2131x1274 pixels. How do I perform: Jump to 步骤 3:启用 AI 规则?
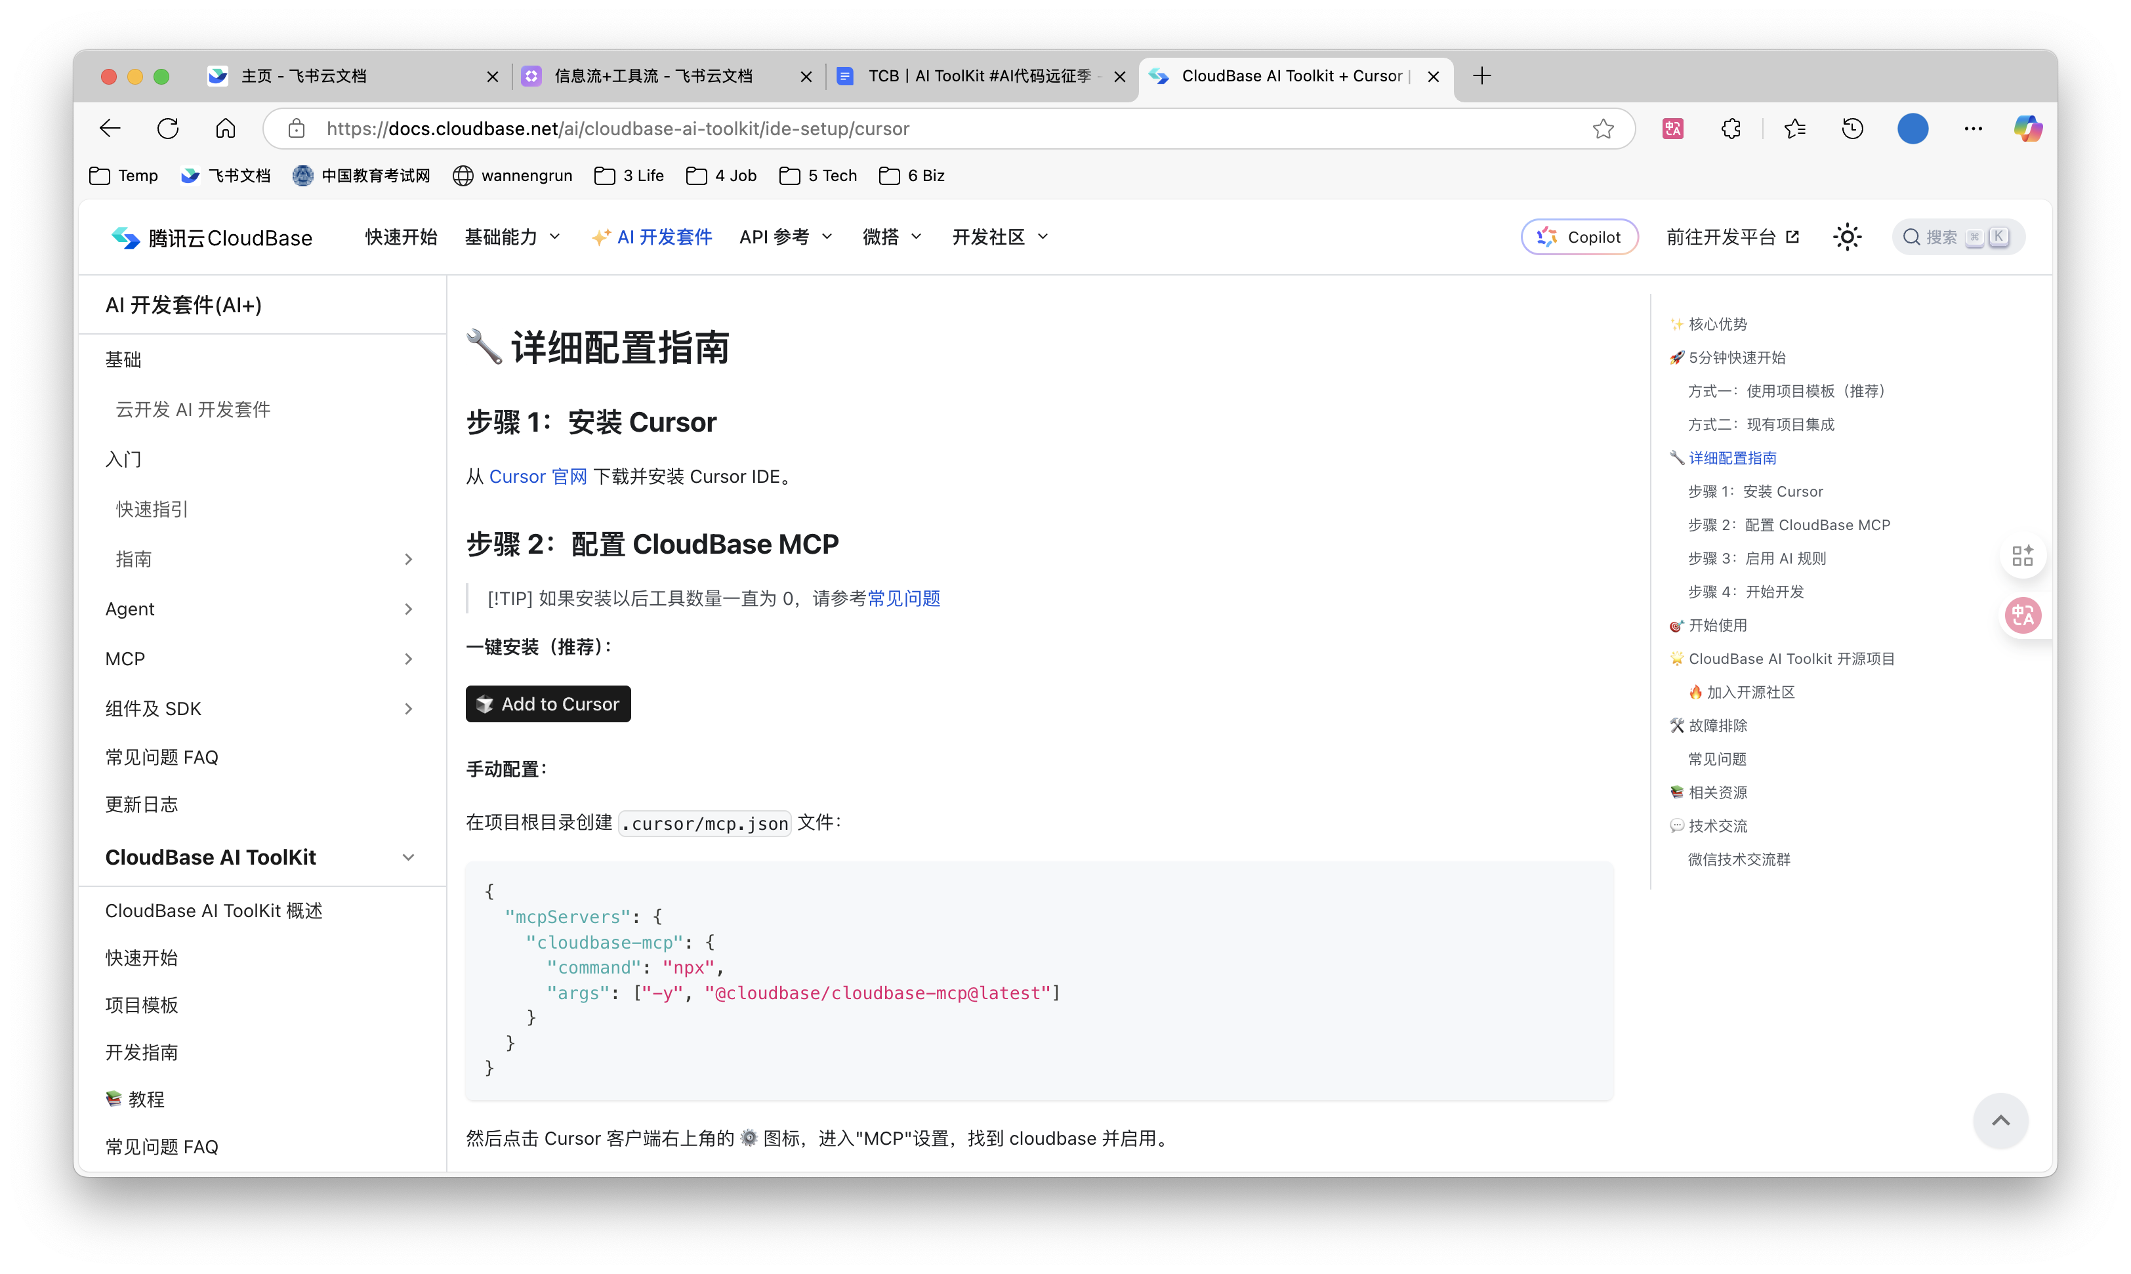[x=1756, y=558]
